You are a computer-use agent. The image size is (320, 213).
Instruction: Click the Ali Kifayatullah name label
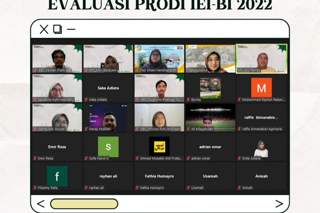click(x=202, y=129)
